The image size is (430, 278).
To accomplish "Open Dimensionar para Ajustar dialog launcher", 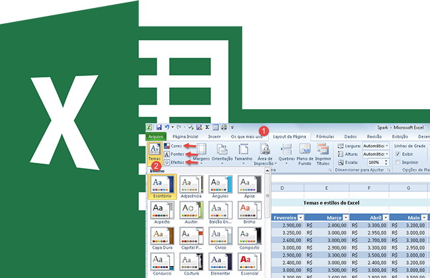I will click(388, 170).
